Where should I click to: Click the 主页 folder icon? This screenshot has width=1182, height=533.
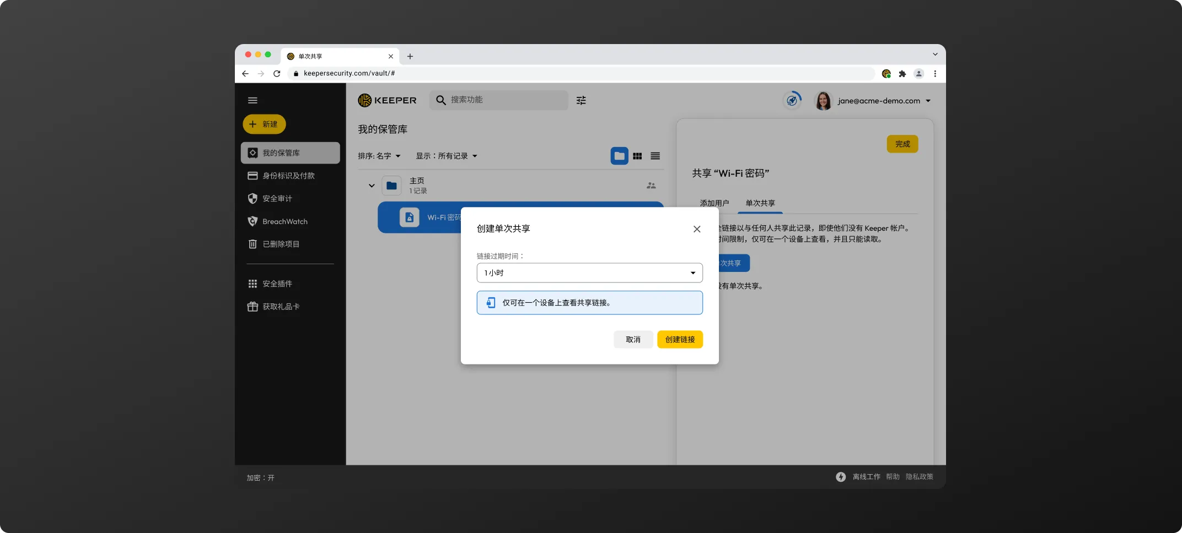391,186
